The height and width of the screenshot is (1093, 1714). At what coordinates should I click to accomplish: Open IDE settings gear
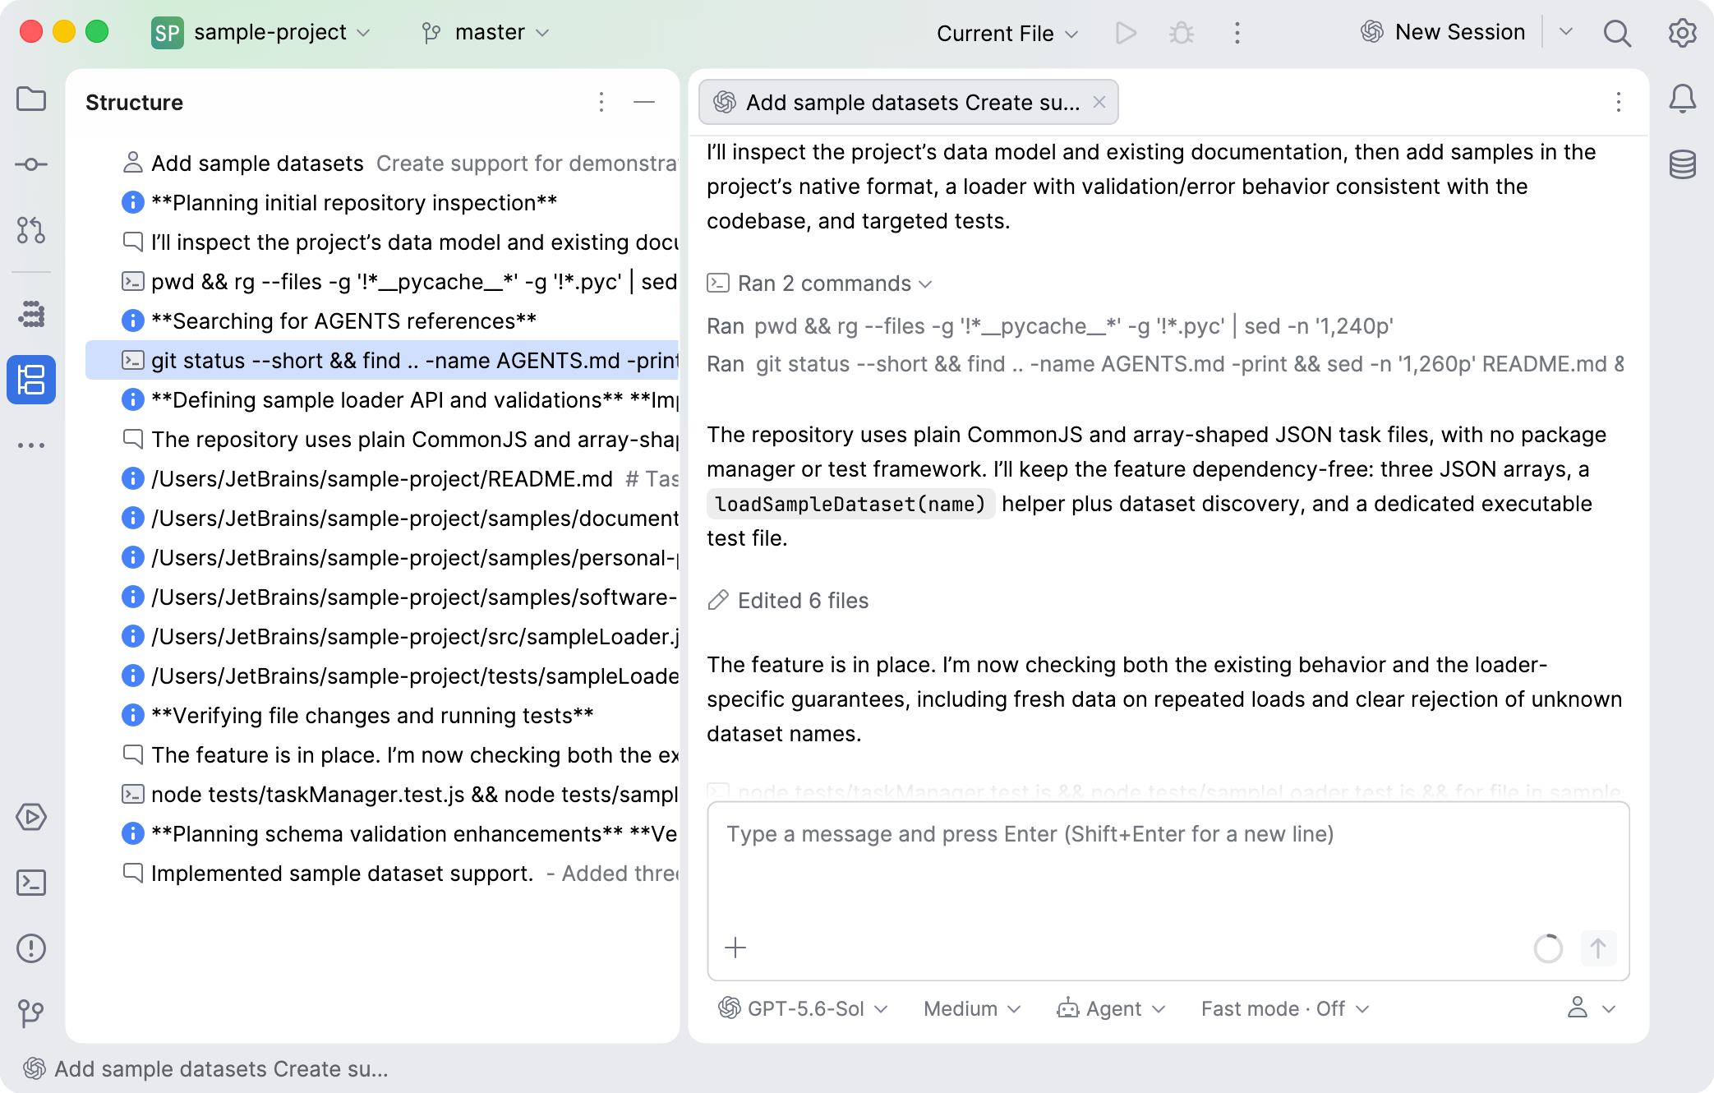click(1682, 33)
